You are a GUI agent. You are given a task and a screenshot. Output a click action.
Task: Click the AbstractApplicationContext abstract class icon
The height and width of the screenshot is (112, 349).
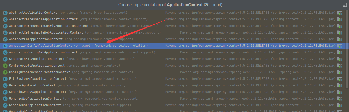pos(5,13)
